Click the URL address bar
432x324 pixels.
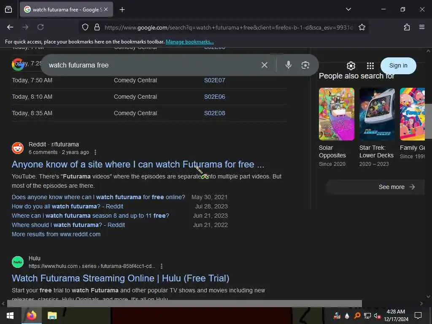(228, 27)
